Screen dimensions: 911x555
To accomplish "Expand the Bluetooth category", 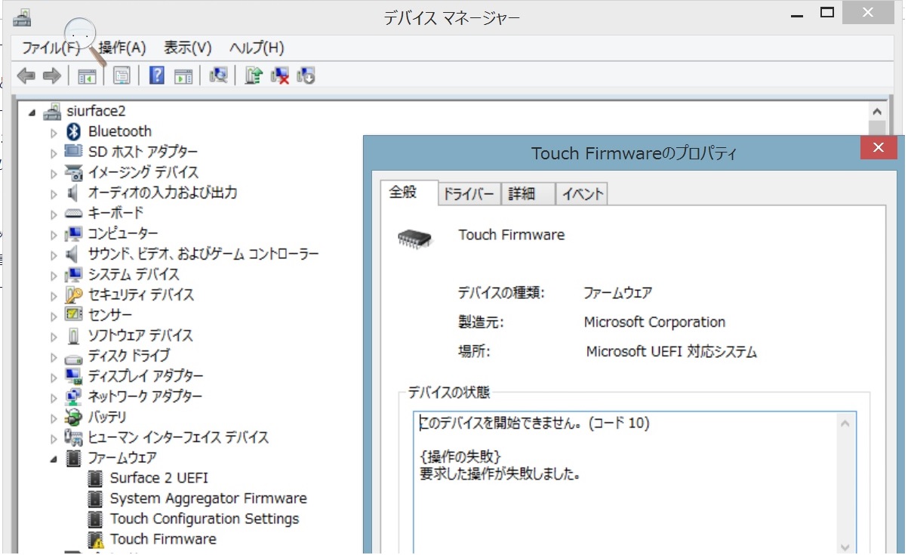I will [54, 132].
